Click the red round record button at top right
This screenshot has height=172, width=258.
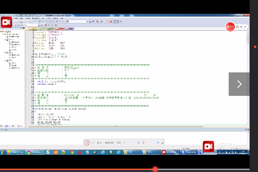230,27
